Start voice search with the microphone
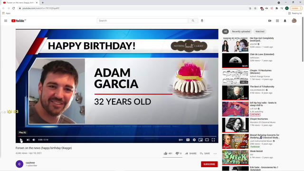This screenshot has width=304, height=171. pyautogui.click(x=202, y=21)
